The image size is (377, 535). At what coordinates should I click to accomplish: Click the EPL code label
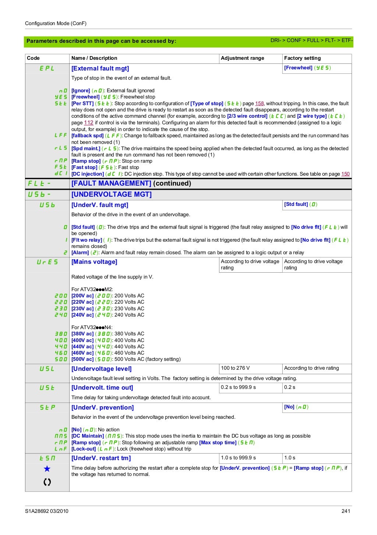pos(47,68)
